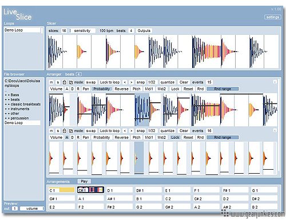Click Rnd on first track
Image resolution: width=286 pixels, height=220 pixels.
coord(200,89)
